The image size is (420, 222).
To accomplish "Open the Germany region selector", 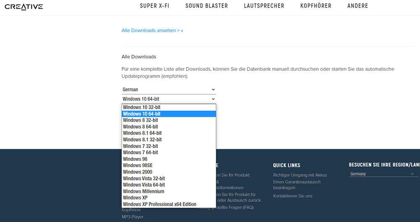I will [x=383, y=174].
